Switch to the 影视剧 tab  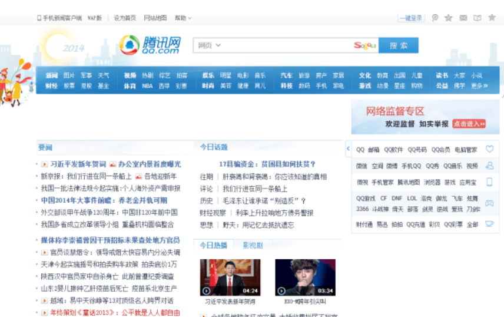pos(253,245)
